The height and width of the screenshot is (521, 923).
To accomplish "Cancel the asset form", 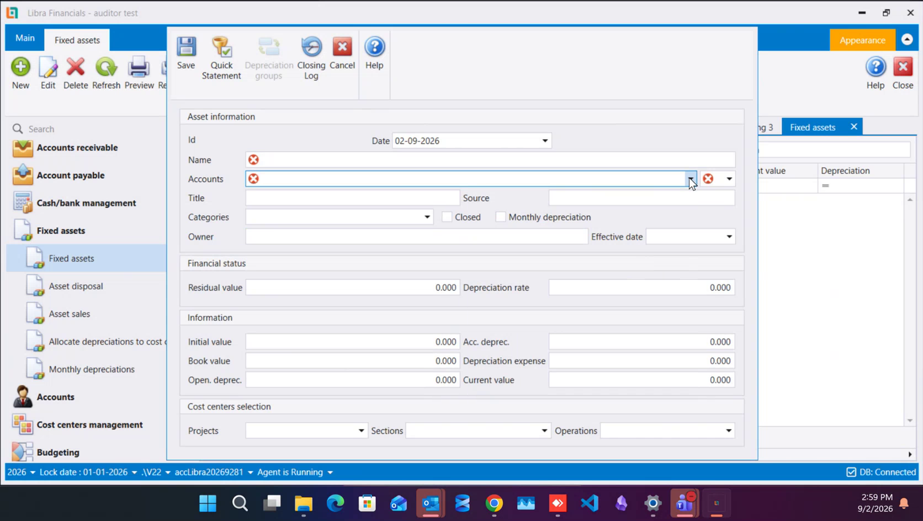I will click(x=342, y=54).
